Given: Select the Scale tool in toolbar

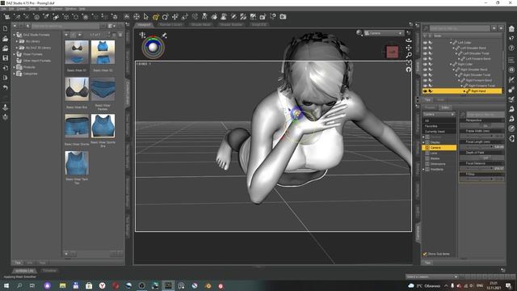Looking at the screenshot, I should tap(185, 16).
